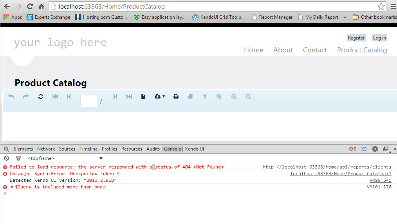Open the localhost:63368/Home/ProductCatalog:1 source link
397x224 pixels.
[x=341, y=174]
